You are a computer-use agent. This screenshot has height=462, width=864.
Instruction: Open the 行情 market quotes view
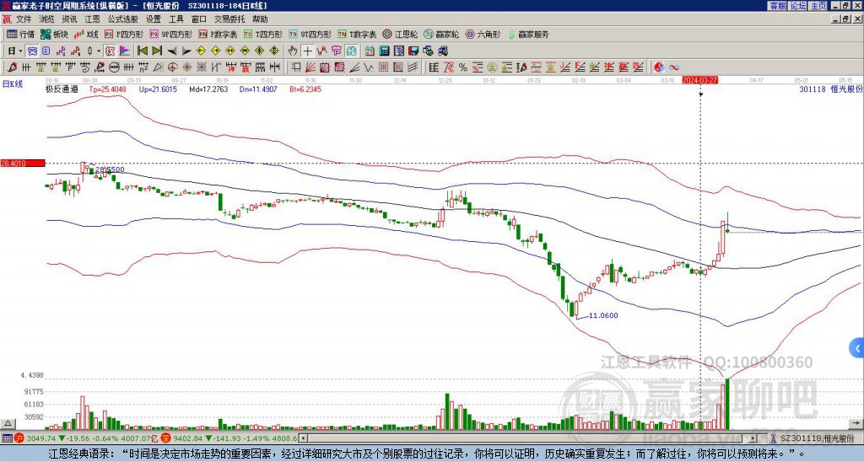click(x=20, y=35)
